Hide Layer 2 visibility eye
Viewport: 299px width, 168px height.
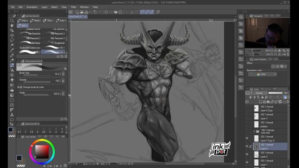[x=247, y=154]
